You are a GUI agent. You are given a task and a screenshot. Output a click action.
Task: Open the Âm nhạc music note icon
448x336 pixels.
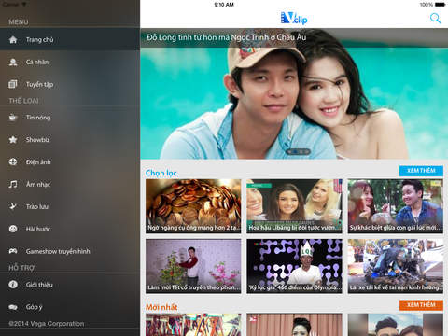coord(13,184)
